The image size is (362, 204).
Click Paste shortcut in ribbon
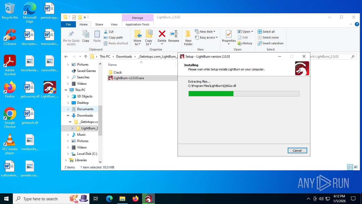116,43
